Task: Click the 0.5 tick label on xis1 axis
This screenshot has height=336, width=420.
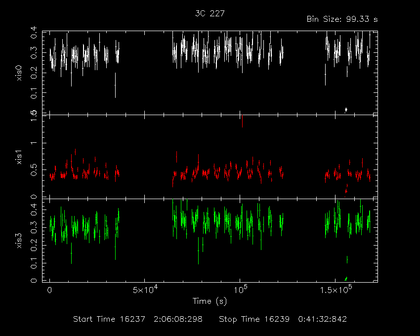Action: coord(34,170)
